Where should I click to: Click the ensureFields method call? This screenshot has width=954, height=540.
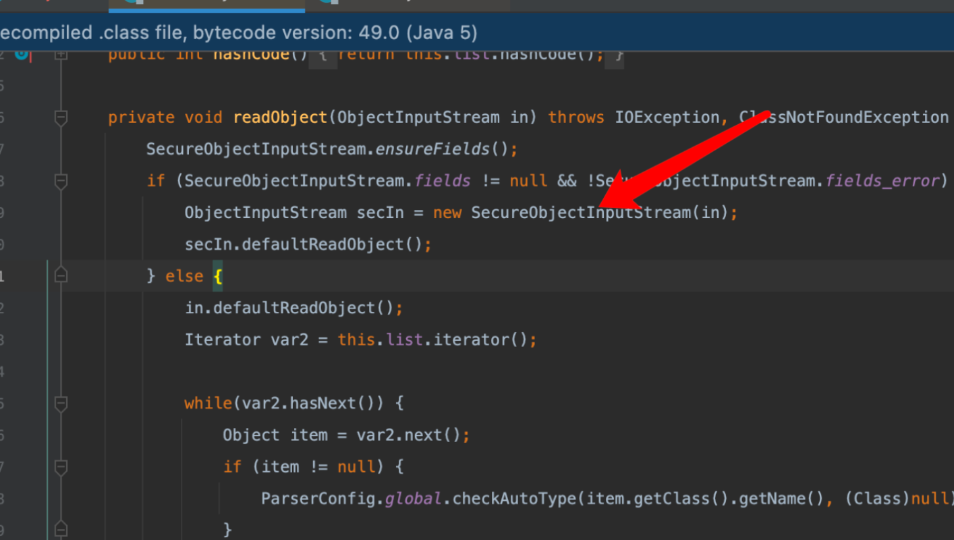coord(432,149)
